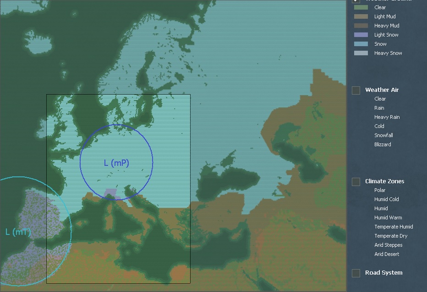
Task: Click the Road System heading label
Action: tap(383, 272)
